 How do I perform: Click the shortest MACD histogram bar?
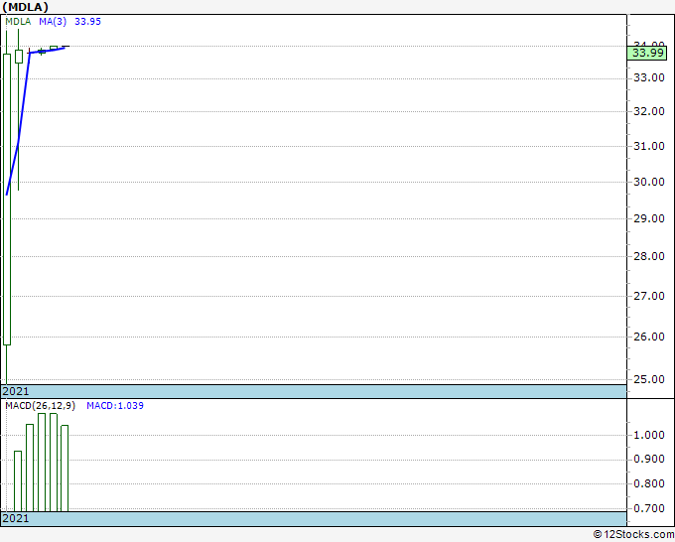click(x=18, y=481)
